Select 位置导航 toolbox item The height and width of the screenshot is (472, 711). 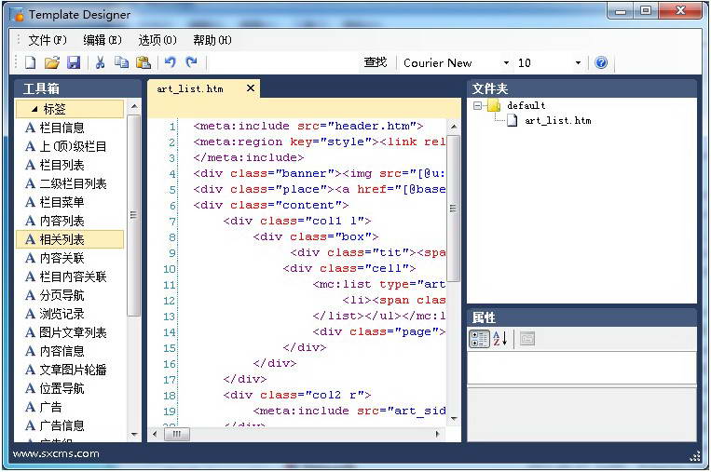coord(69,388)
